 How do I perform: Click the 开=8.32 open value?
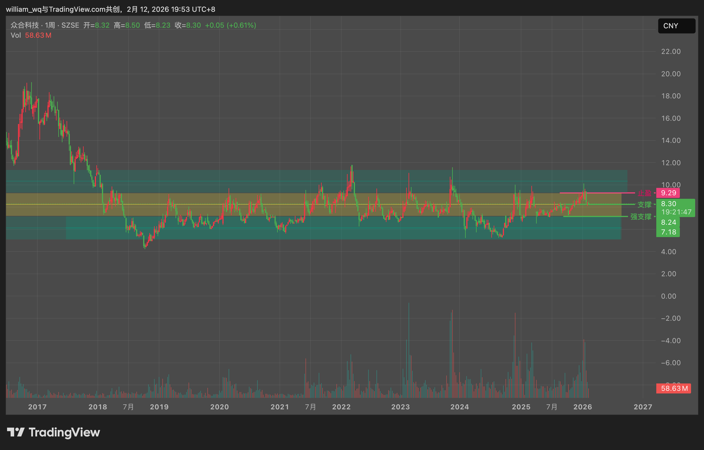[96, 25]
